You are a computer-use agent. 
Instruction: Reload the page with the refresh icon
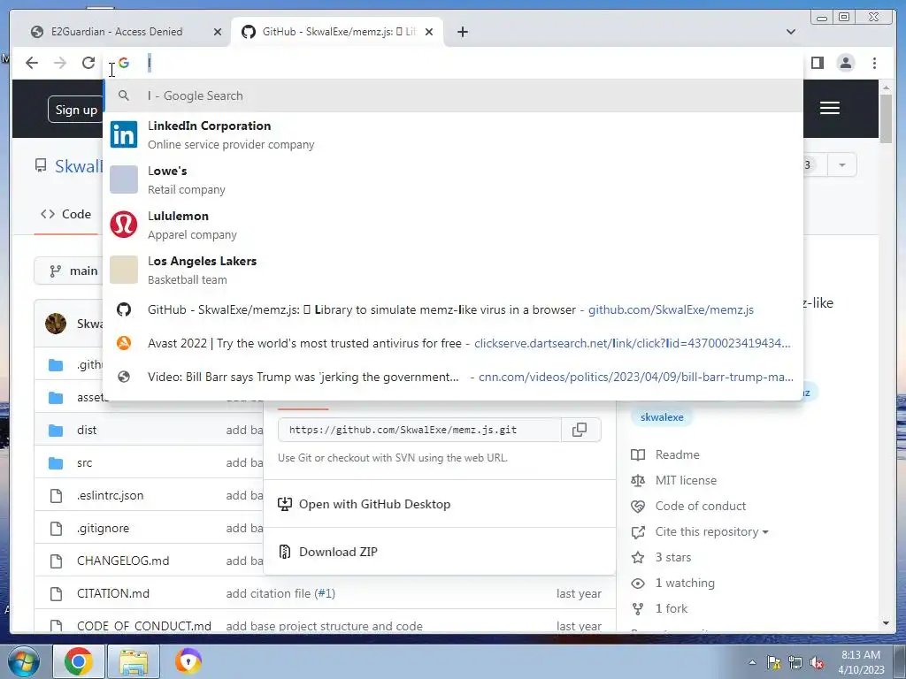pyautogui.click(x=88, y=63)
